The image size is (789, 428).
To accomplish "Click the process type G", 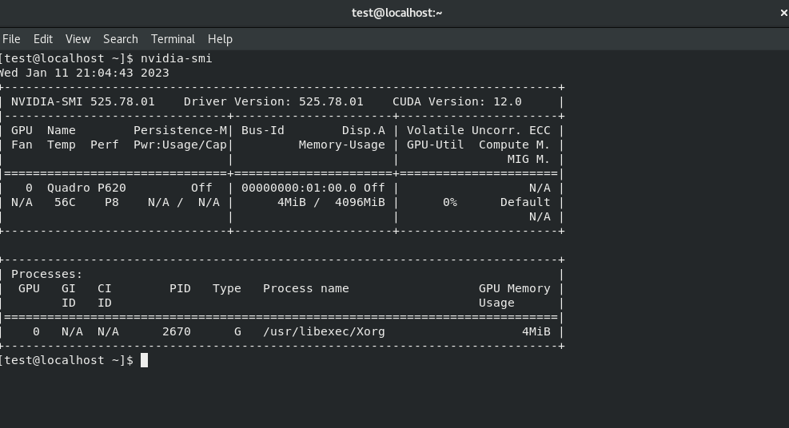I will (x=237, y=332).
